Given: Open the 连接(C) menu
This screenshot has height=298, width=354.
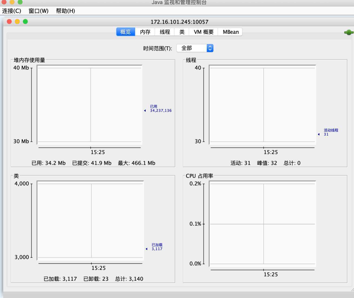Looking at the screenshot, I should click(x=12, y=11).
